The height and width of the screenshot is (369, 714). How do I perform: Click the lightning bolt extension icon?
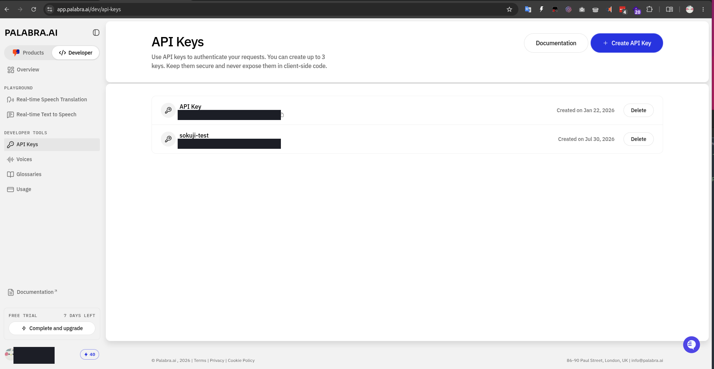point(541,9)
